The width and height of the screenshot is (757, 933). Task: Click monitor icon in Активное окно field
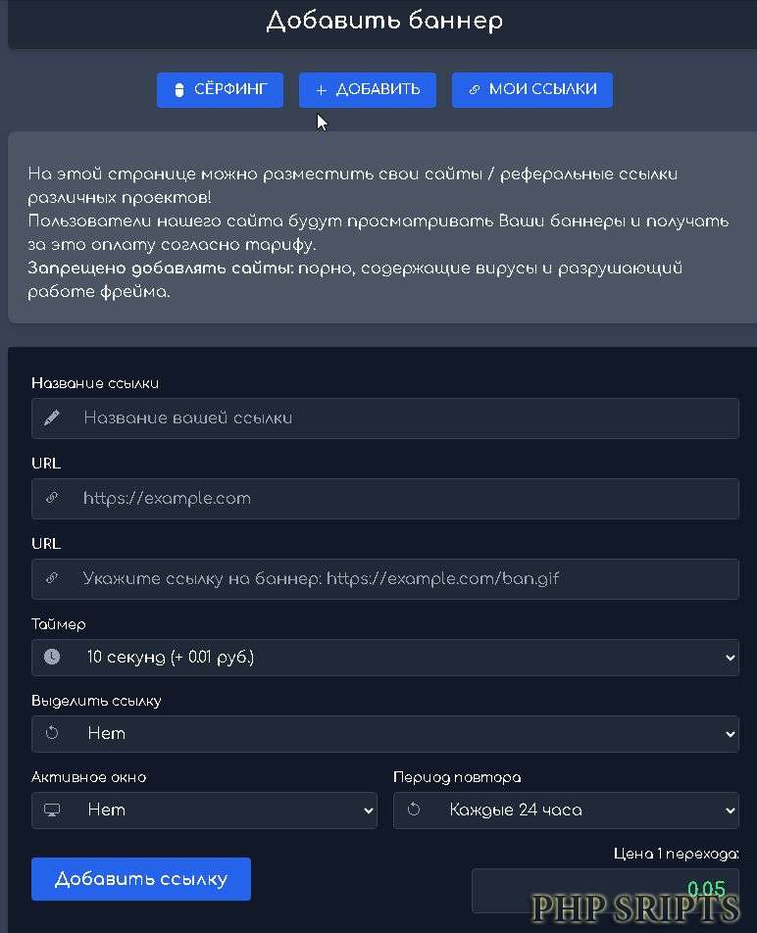[x=52, y=810]
